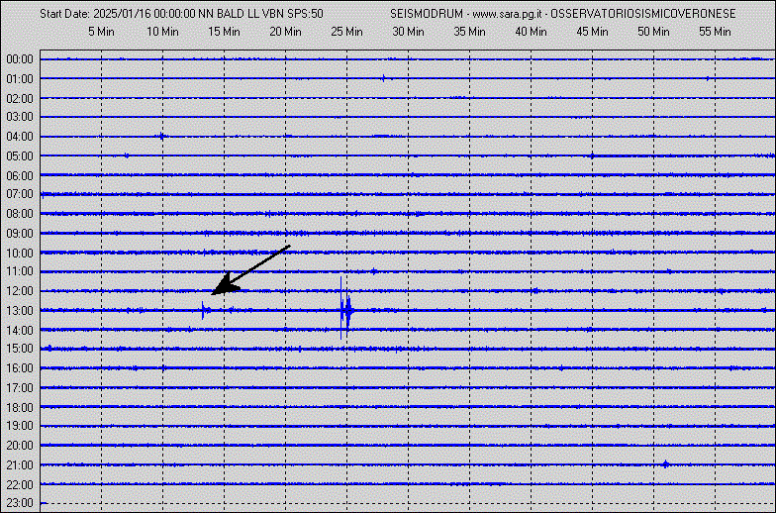Click the 25 Min column header
The image size is (776, 513).
346,32
